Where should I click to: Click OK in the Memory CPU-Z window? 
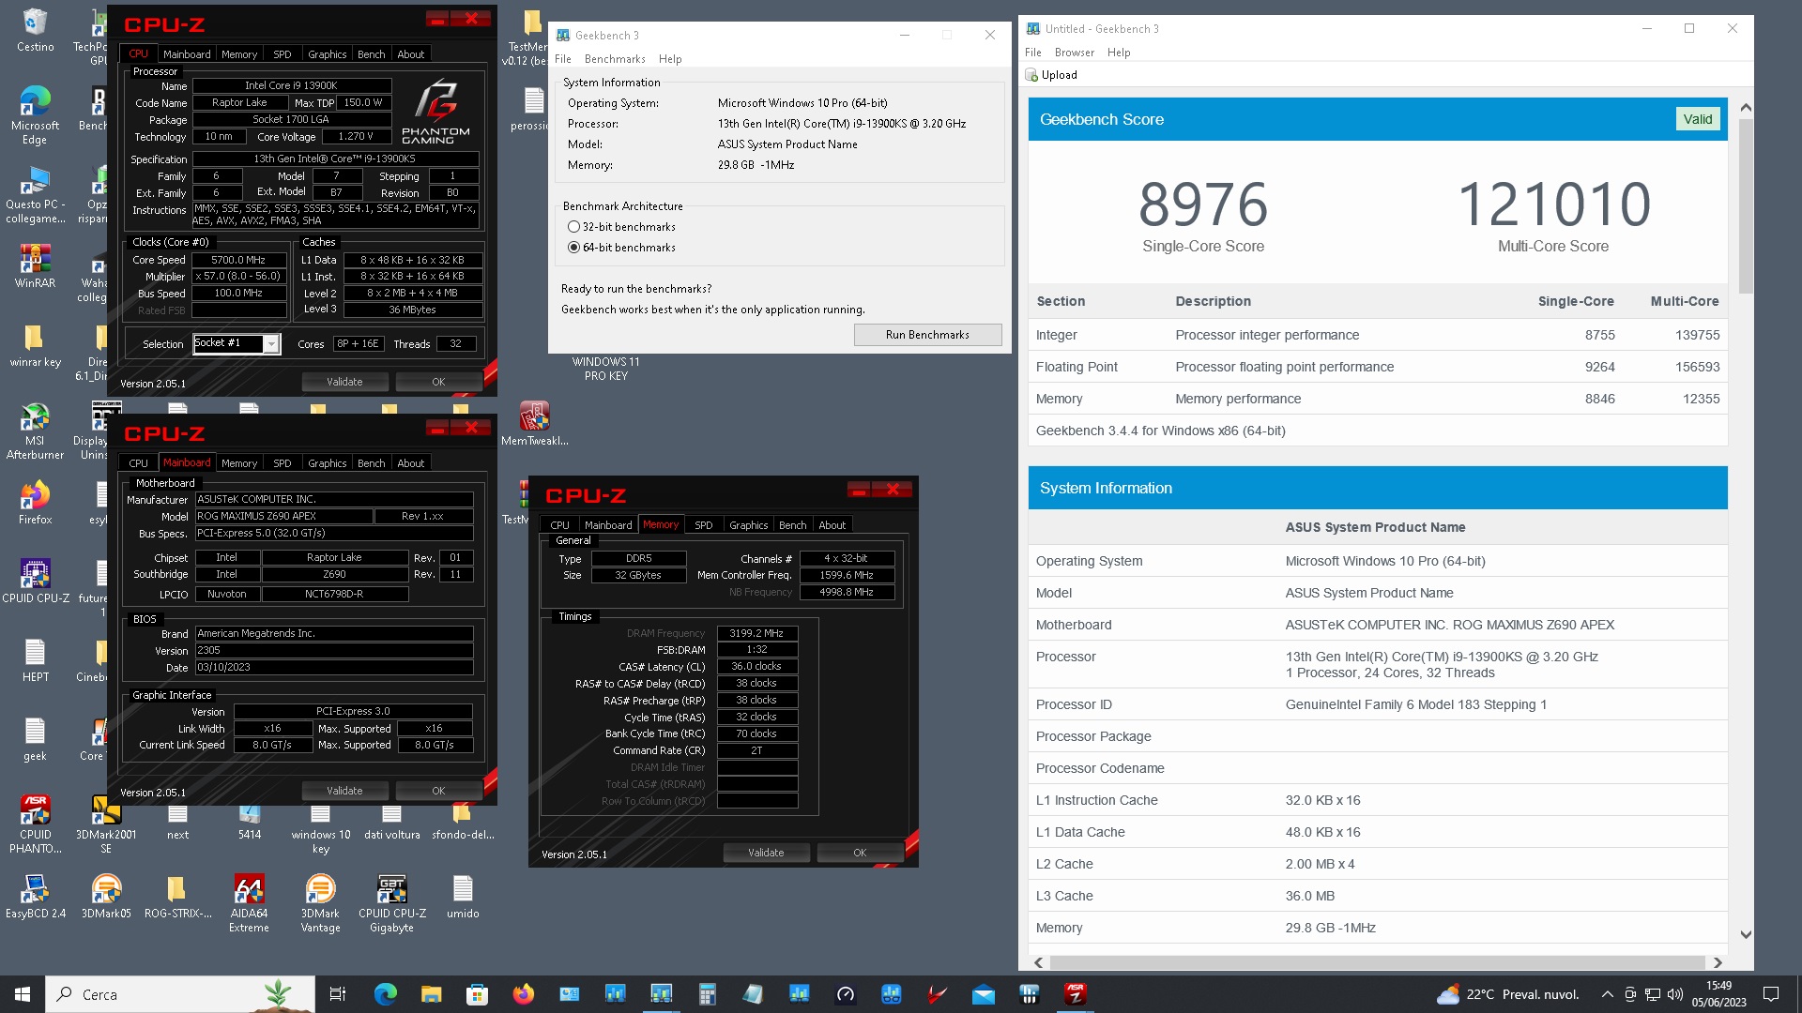(860, 853)
